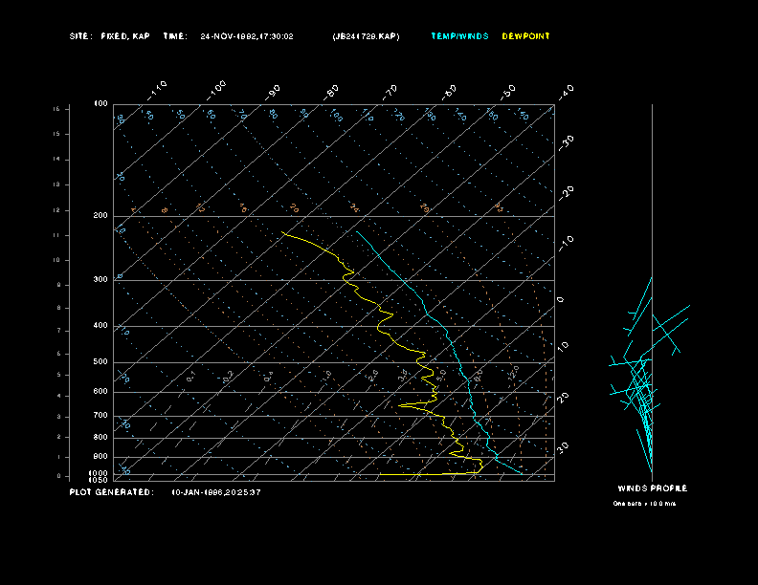This screenshot has width=758, height=585.
Task: Click the -20 temperature label on right edge
Action: (x=567, y=193)
